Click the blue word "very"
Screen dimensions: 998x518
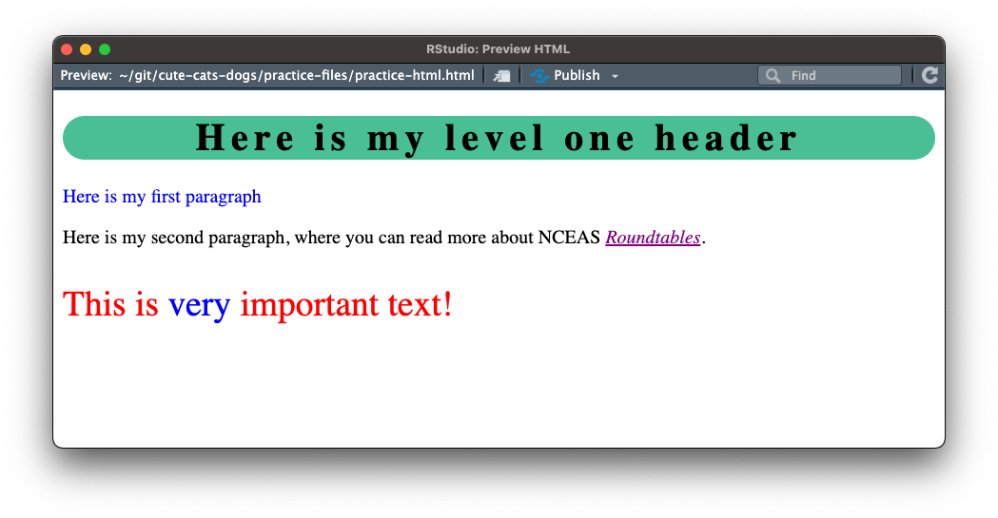(x=199, y=304)
